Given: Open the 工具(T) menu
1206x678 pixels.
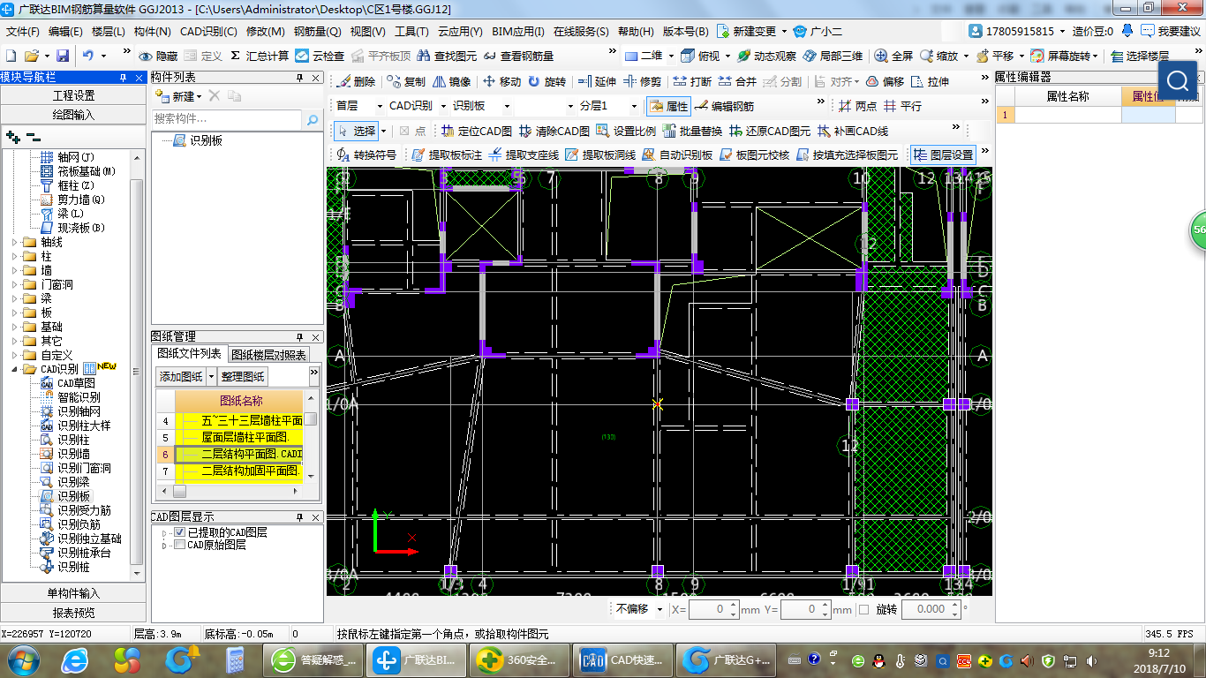Looking at the screenshot, I should pos(411,31).
